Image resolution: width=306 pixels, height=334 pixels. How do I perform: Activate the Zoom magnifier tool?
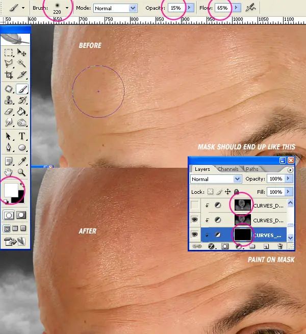coord(22,172)
